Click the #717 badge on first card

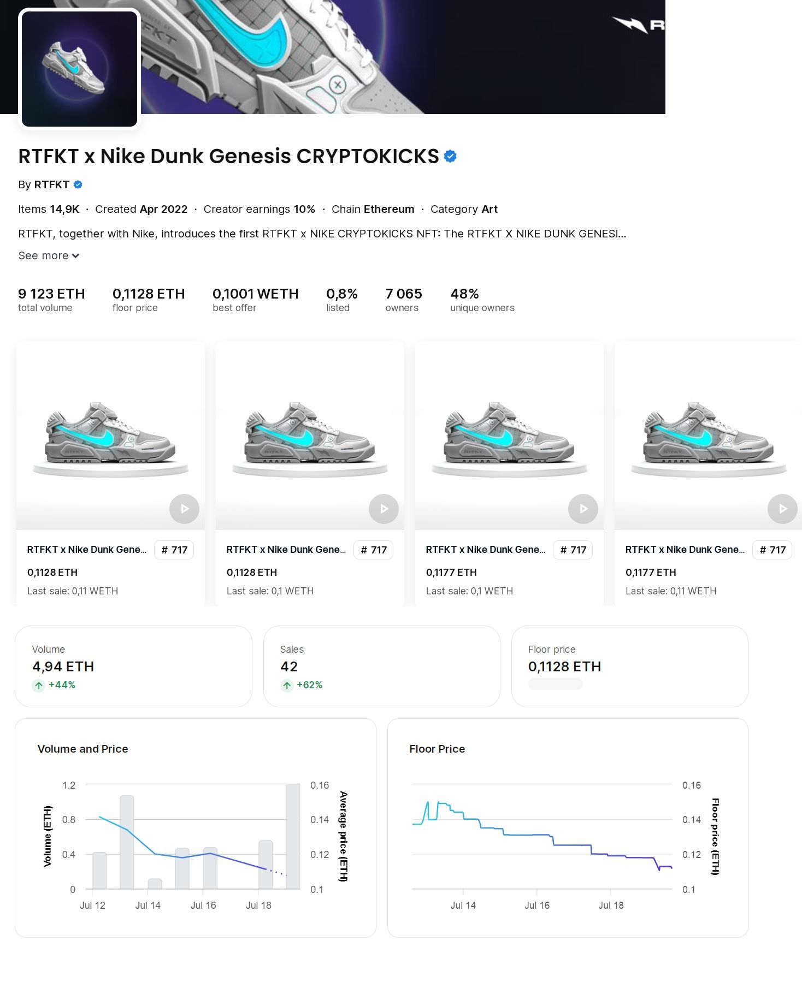point(174,550)
